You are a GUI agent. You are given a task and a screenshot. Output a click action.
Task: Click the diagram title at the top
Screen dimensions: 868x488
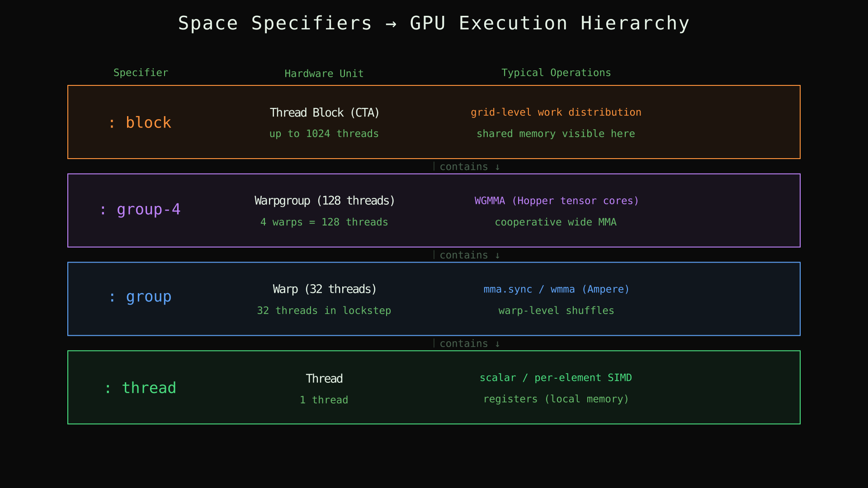coord(434,23)
